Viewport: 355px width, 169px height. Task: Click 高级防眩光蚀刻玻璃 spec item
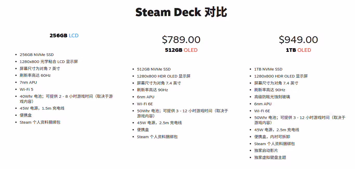pyautogui.click(x=272, y=97)
